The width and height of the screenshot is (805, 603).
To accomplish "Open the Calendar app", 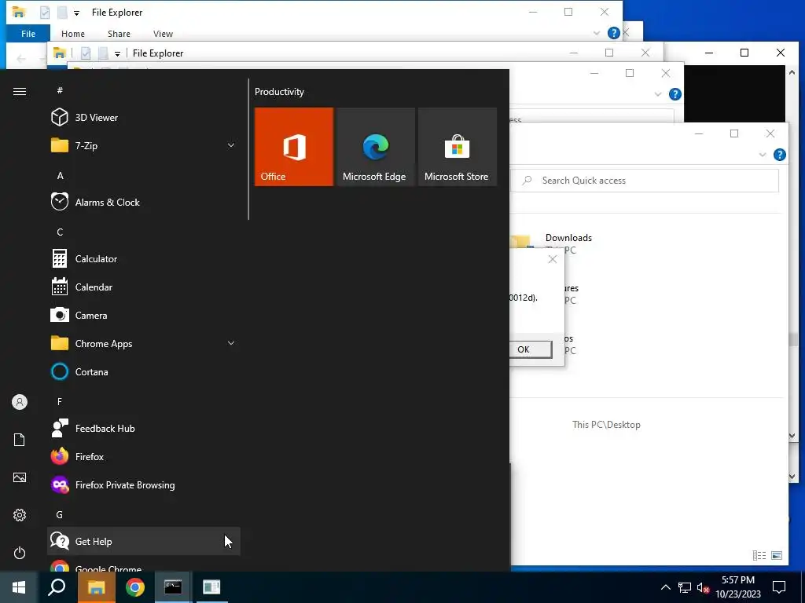I will (144, 287).
